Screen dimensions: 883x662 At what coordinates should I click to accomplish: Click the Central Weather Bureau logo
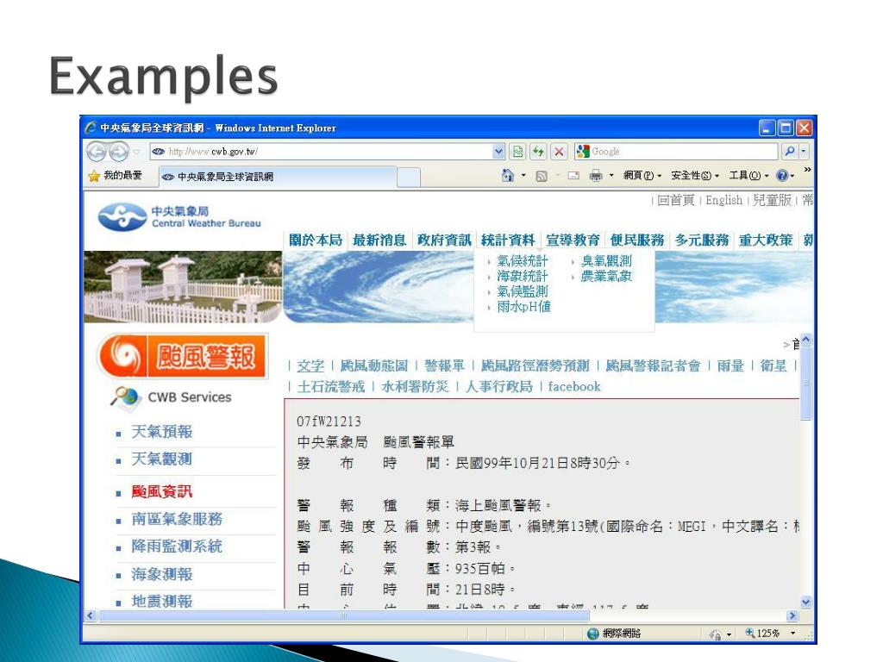pyautogui.click(x=179, y=217)
